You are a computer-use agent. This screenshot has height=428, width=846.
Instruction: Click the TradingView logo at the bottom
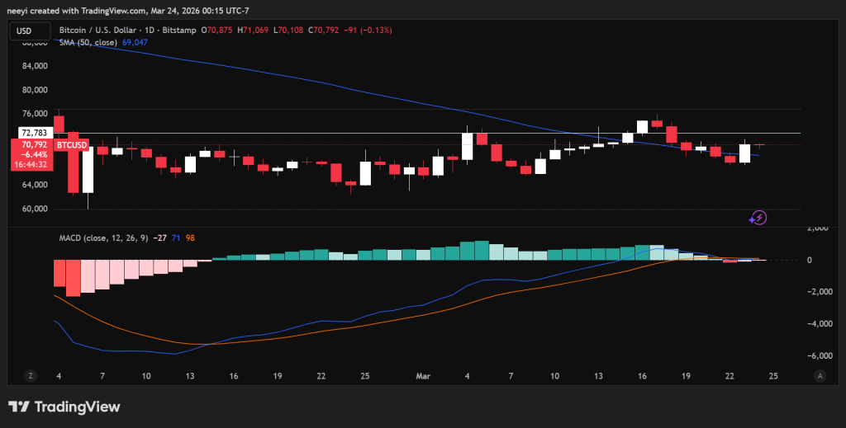pos(64,407)
